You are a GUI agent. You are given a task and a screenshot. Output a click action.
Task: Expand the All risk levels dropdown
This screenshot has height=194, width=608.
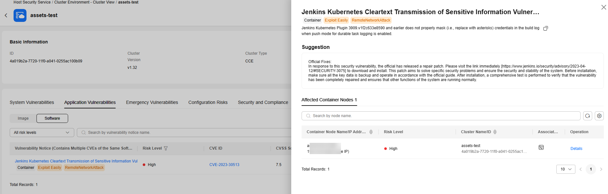point(42,133)
